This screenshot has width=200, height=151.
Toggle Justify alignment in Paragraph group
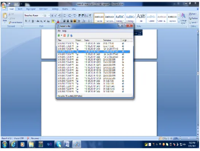(x=75, y=21)
